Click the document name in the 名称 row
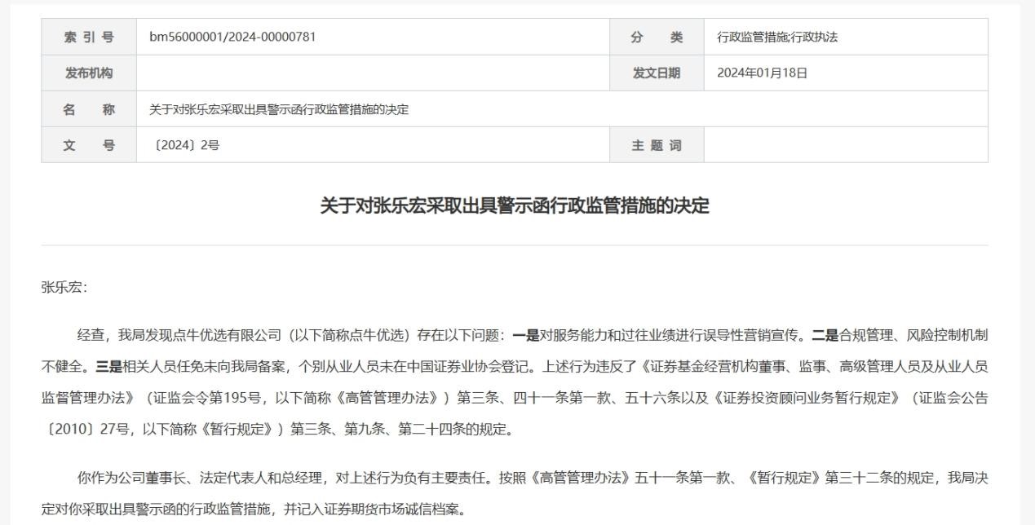1035x525 pixels. pos(279,109)
